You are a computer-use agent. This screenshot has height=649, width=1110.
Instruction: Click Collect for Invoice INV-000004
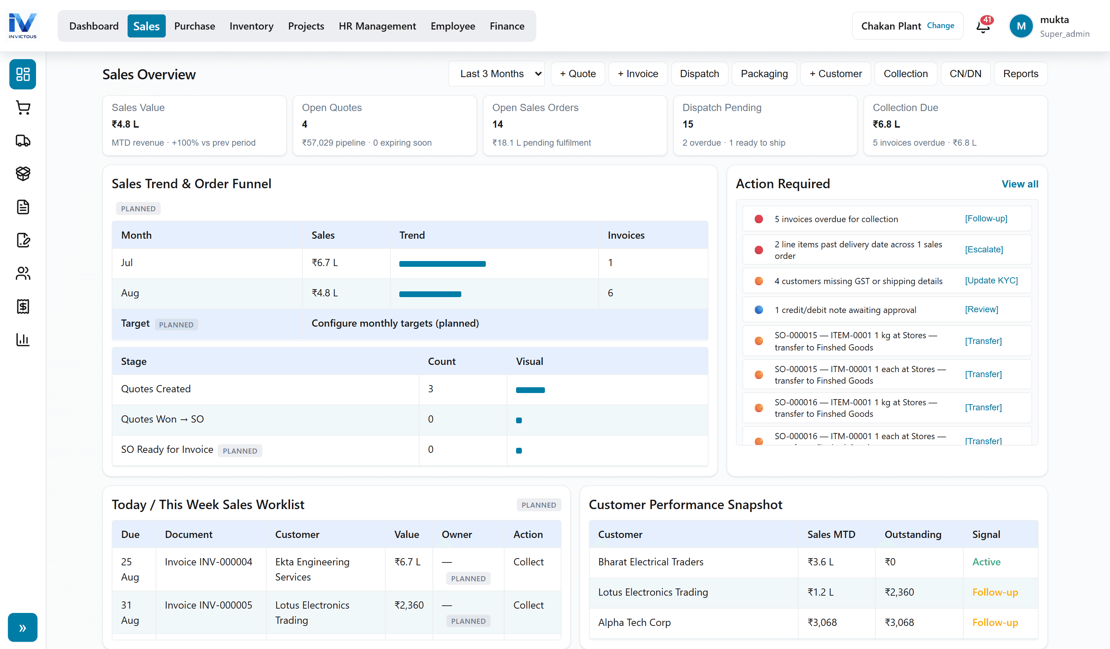[528, 562]
